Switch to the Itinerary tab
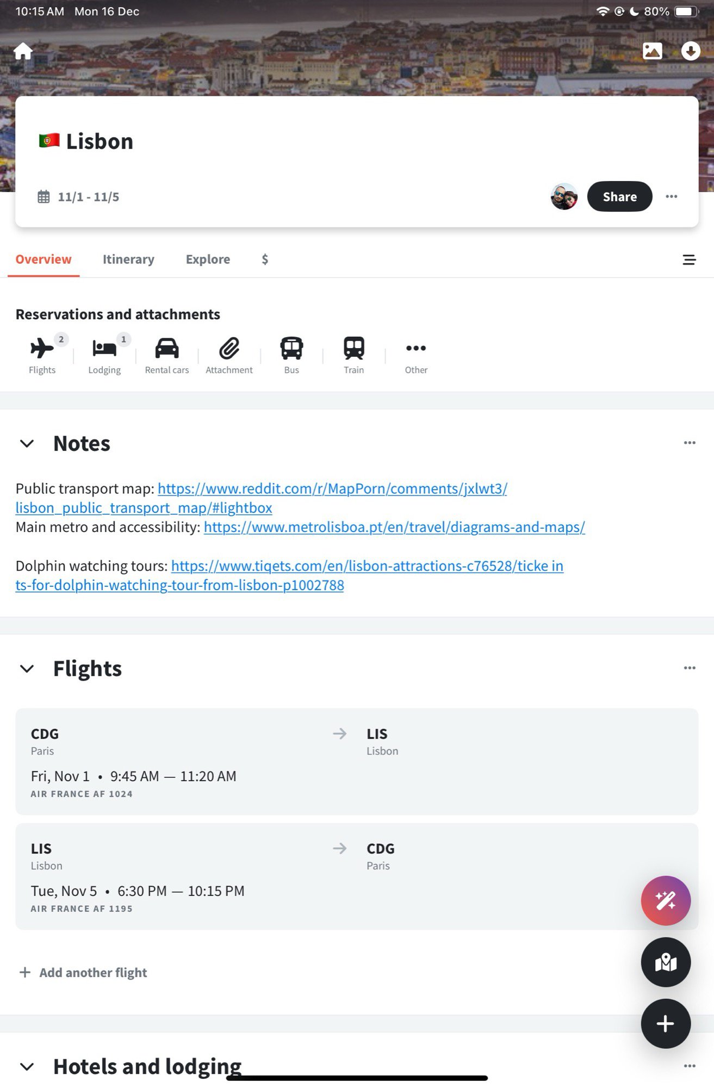The image size is (714, 1088). point(128,259)
